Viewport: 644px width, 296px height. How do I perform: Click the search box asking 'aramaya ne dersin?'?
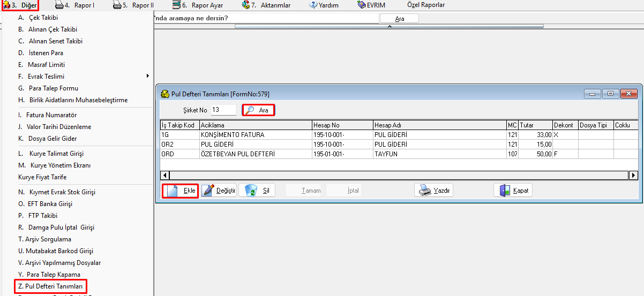(266, 18)
